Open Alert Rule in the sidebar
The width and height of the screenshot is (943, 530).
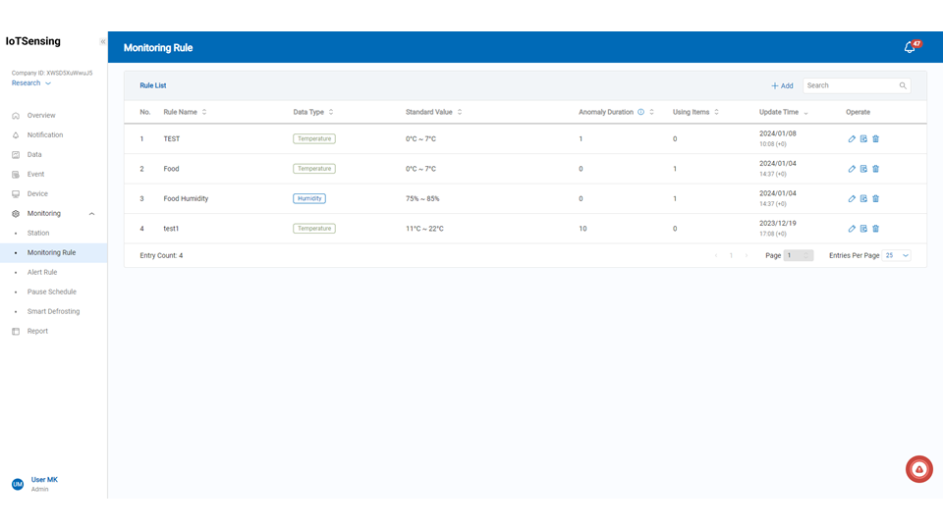click(42, 272)
